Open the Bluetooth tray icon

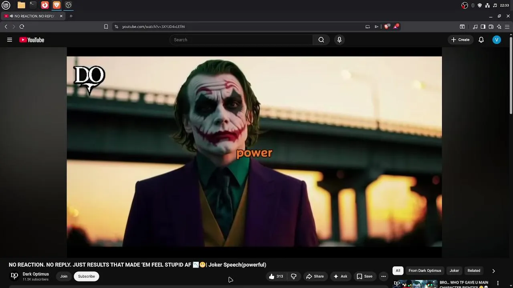473,5
